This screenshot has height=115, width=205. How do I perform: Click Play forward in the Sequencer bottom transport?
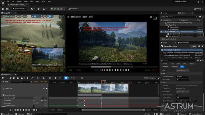pos(26,110)
